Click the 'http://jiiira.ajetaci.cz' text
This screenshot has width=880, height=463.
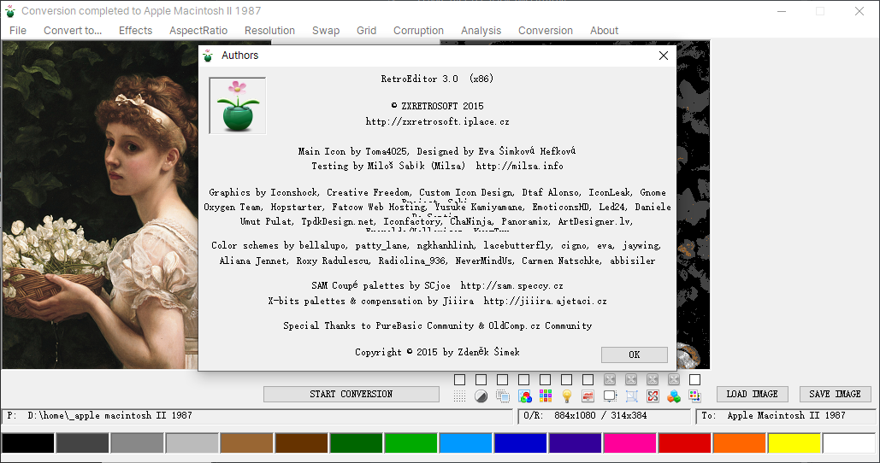coord(545,301)
